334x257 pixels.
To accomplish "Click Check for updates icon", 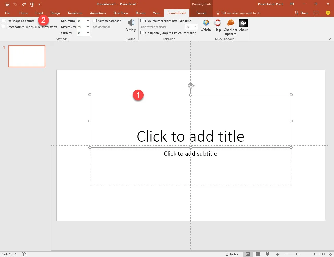I will (x=230, y=23).
